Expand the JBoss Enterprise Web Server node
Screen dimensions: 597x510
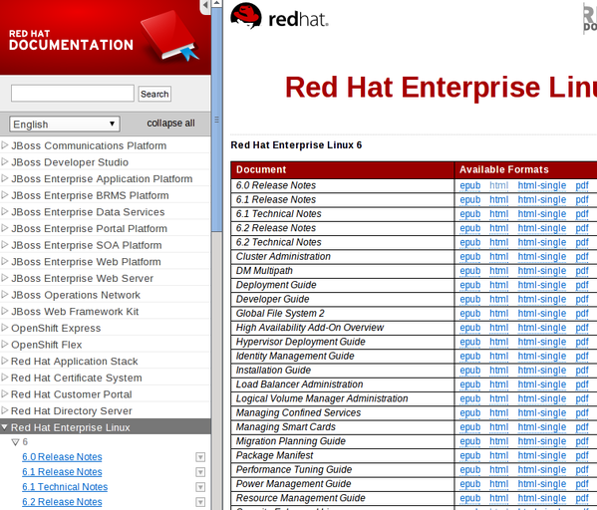(x=5, y=278)
